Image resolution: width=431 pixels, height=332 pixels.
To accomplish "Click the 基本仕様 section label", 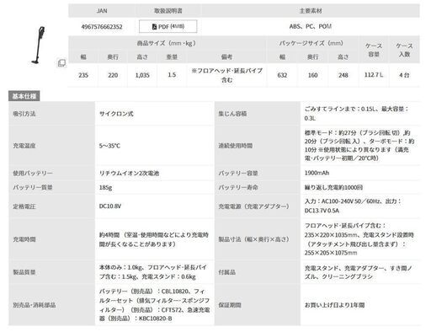I will point(24,96).
